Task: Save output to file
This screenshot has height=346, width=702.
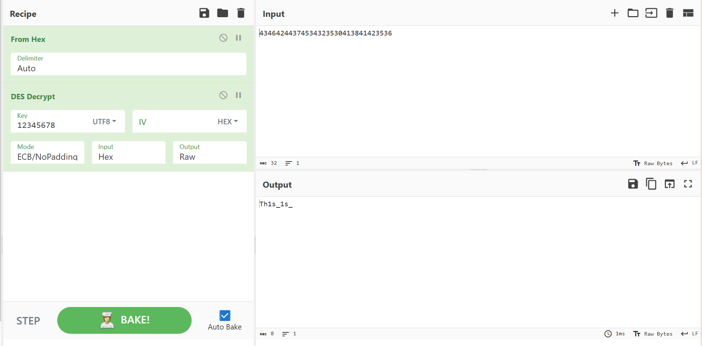Action: click(633, 184)
